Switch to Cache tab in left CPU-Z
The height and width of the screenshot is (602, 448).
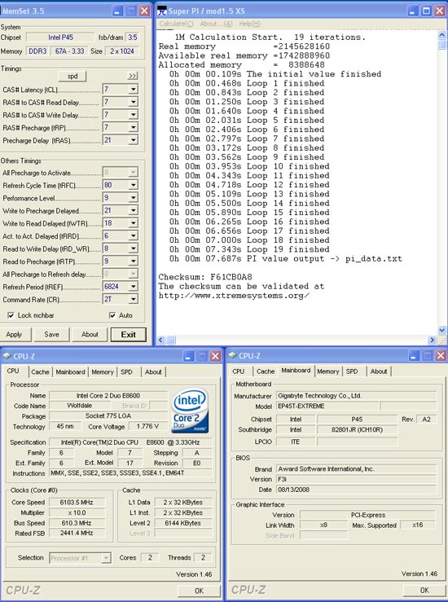[40, 371]
